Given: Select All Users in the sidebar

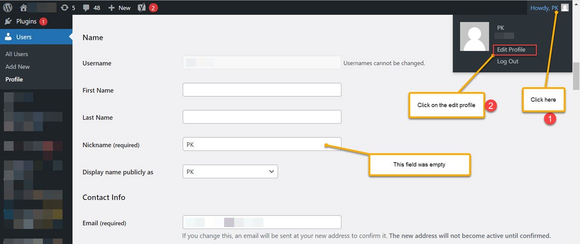Looking at the screenshot, I should coord(17,54).
